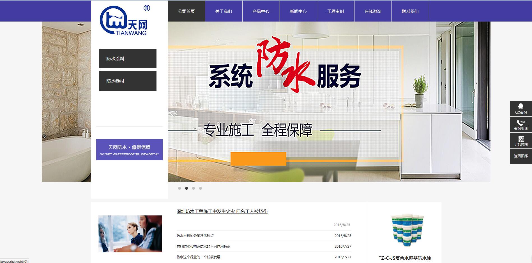Open 关于我们 nav item
The image size is (532, 263).
[x=224, y=11]
